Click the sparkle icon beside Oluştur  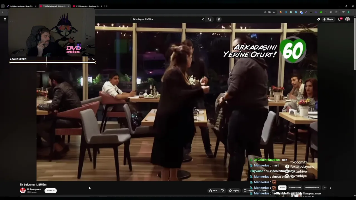pyautogui.click(x=318, y=19)
